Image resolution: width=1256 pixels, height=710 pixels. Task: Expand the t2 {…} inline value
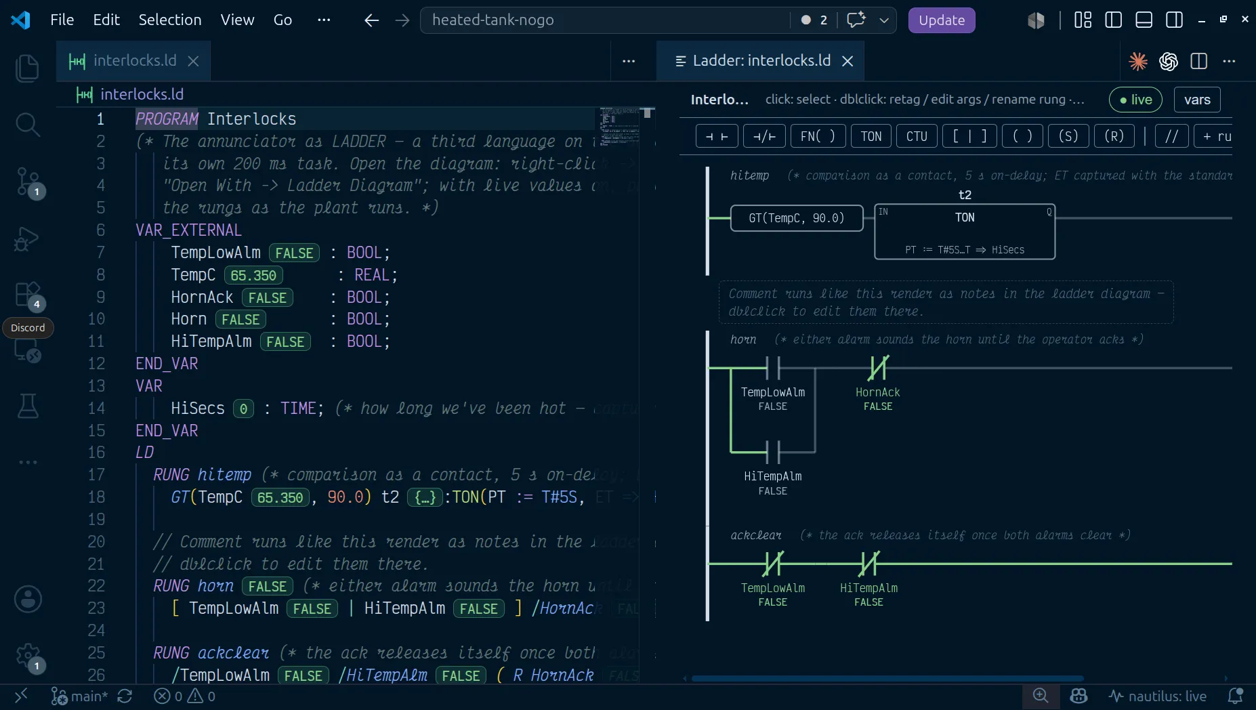click(425, 498)
